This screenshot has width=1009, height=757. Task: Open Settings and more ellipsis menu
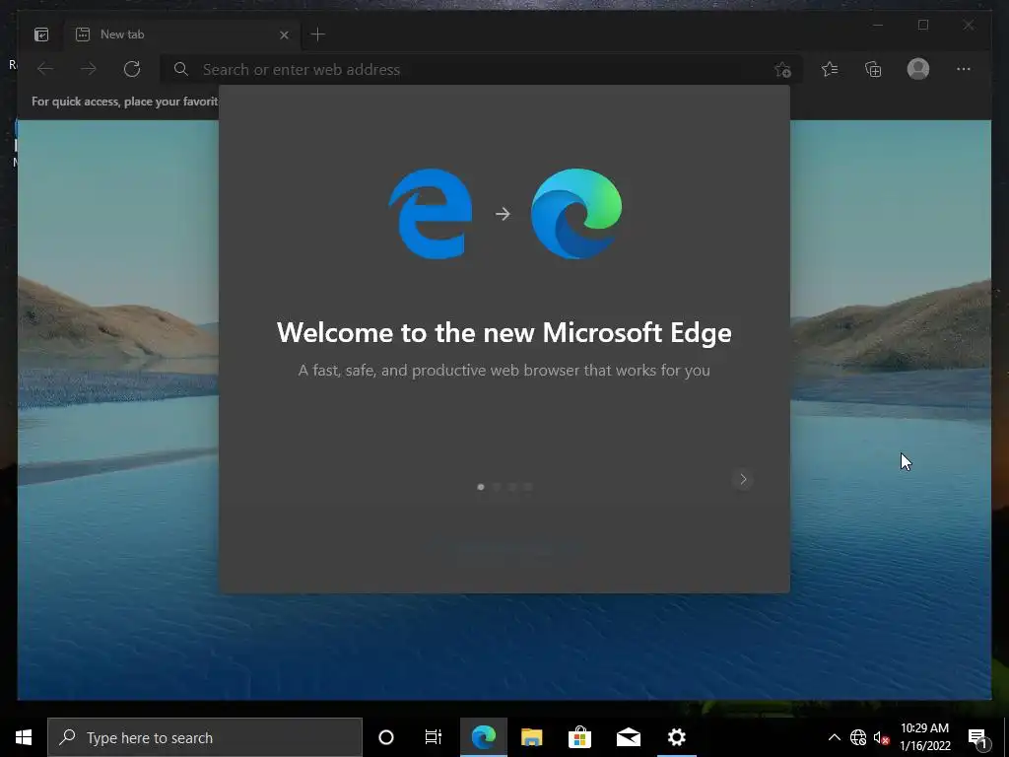[964, 69]
